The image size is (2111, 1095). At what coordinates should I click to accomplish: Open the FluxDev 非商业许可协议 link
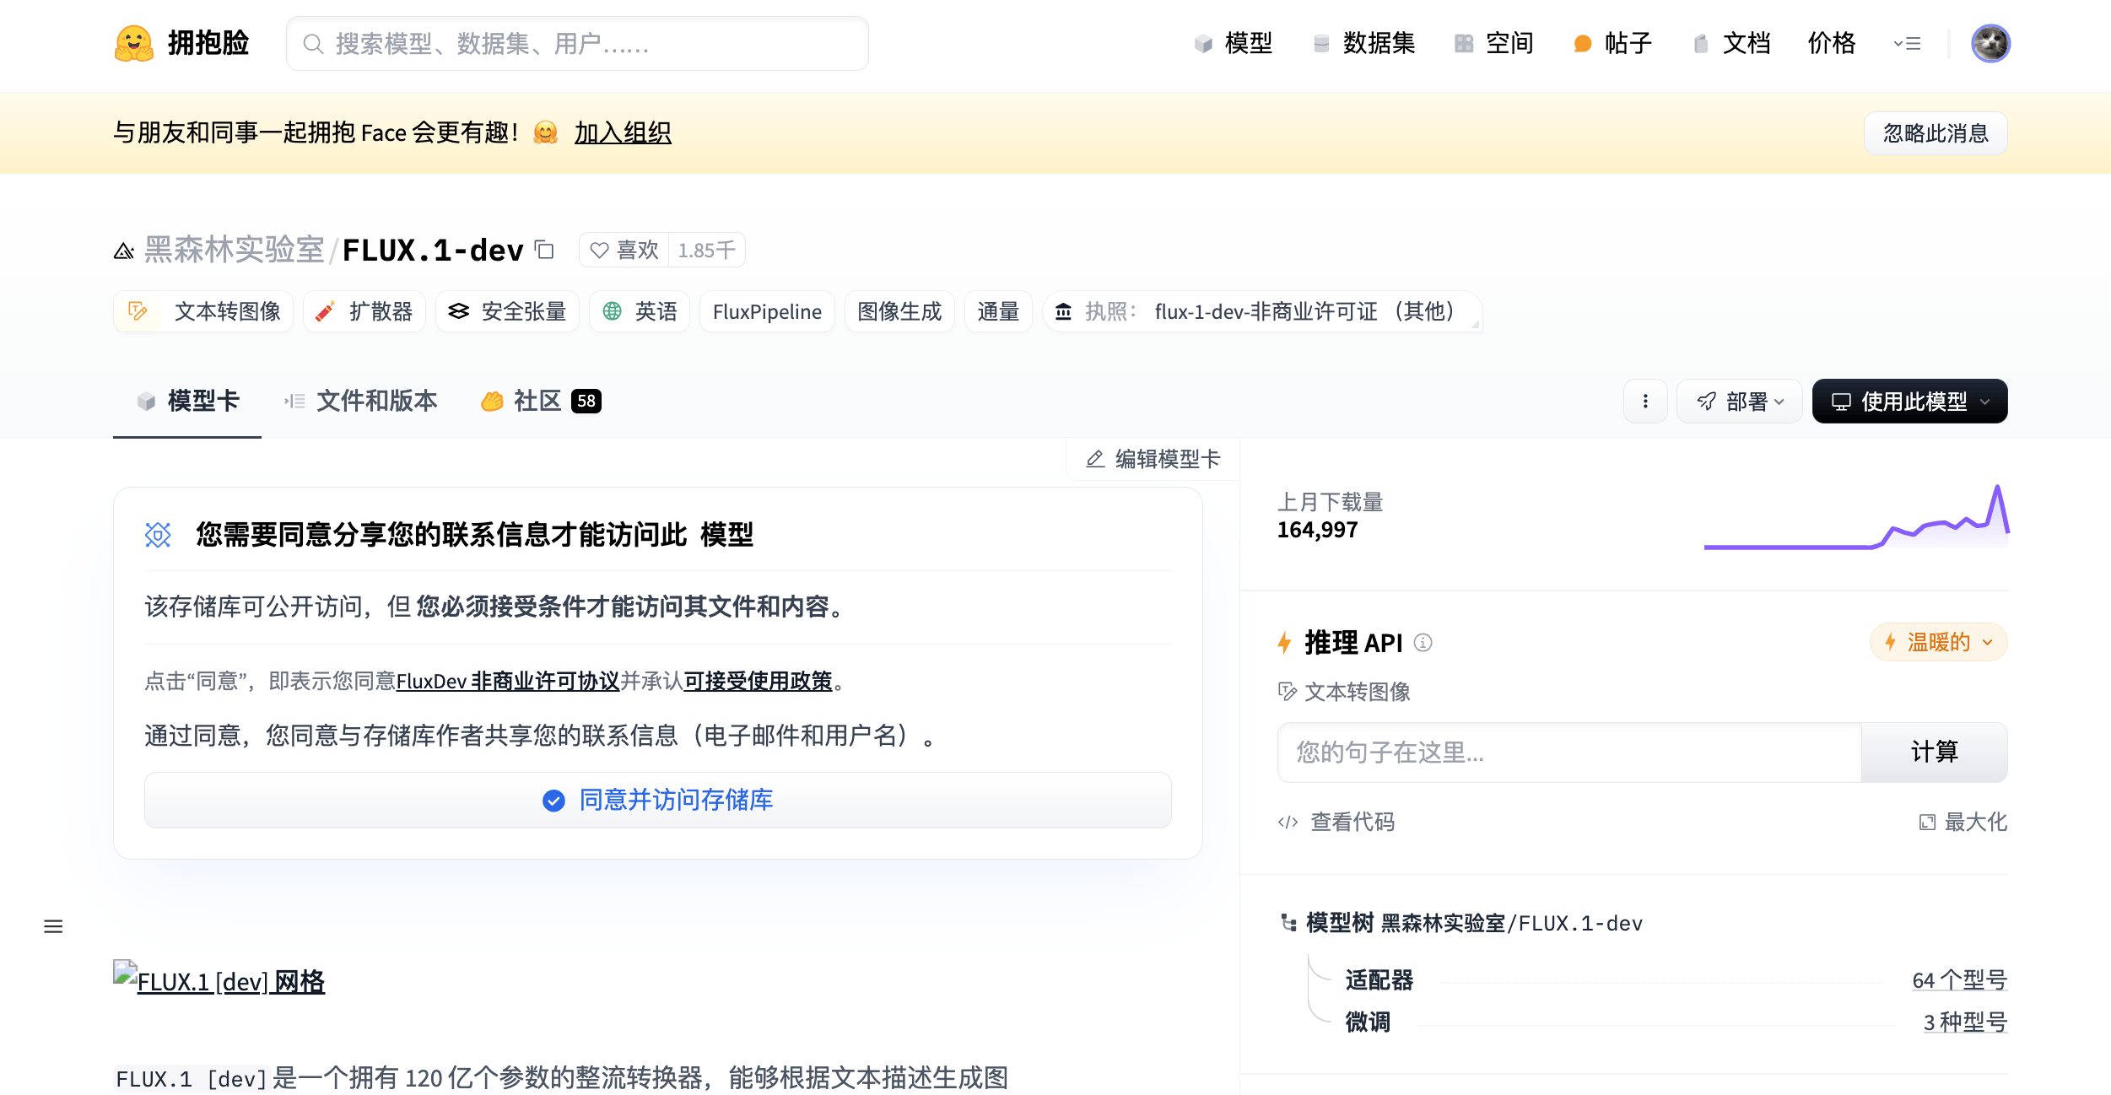(x=508, y=682)
